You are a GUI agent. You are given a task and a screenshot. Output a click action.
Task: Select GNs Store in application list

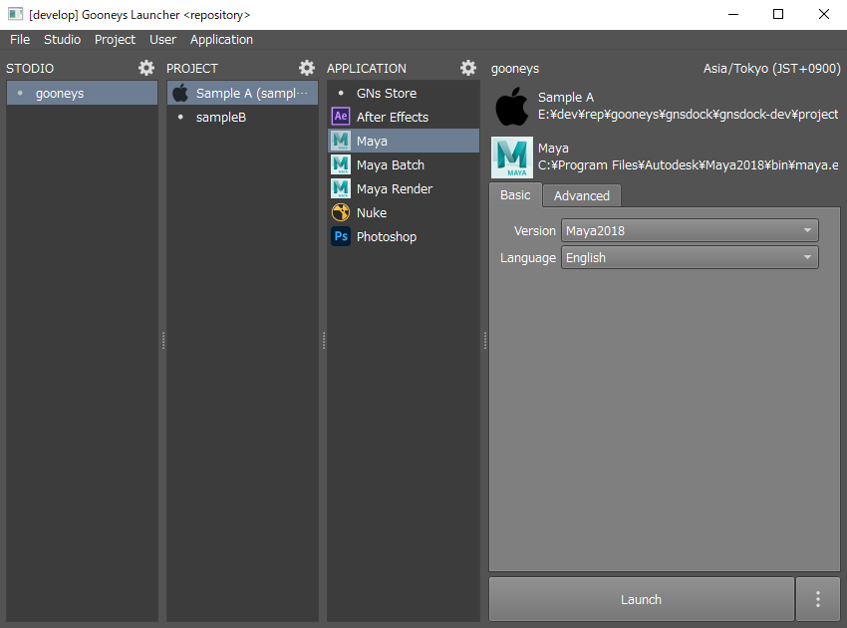click(387, 93)
